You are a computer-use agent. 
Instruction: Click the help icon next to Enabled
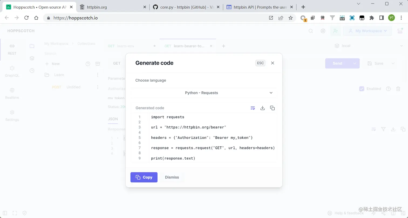point(388,89)
